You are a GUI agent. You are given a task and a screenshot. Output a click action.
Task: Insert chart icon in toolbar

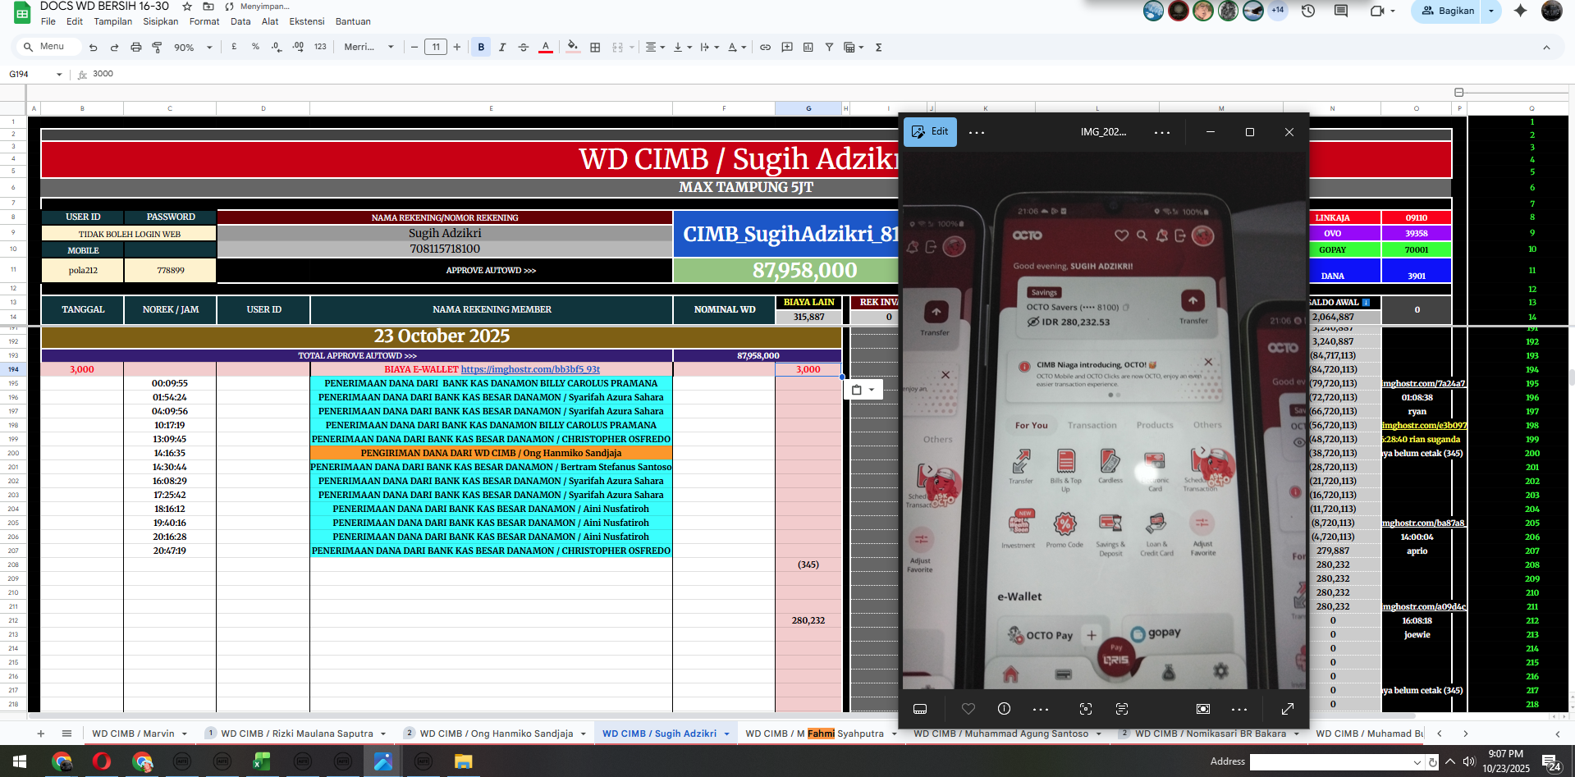[x=808, y=47]
